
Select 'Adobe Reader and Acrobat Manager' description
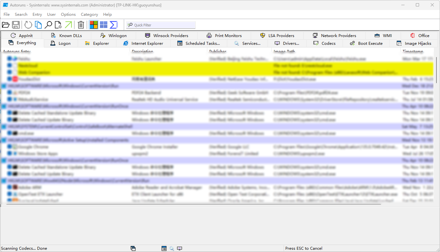pyautogui.click(x=167, y=188)
